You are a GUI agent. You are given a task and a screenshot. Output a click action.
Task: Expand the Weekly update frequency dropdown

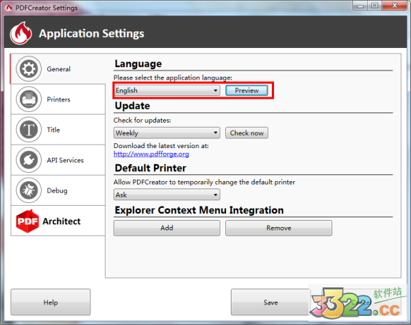(166, 133)
